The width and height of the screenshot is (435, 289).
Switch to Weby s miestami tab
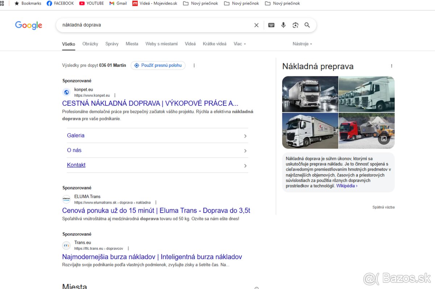162,44
